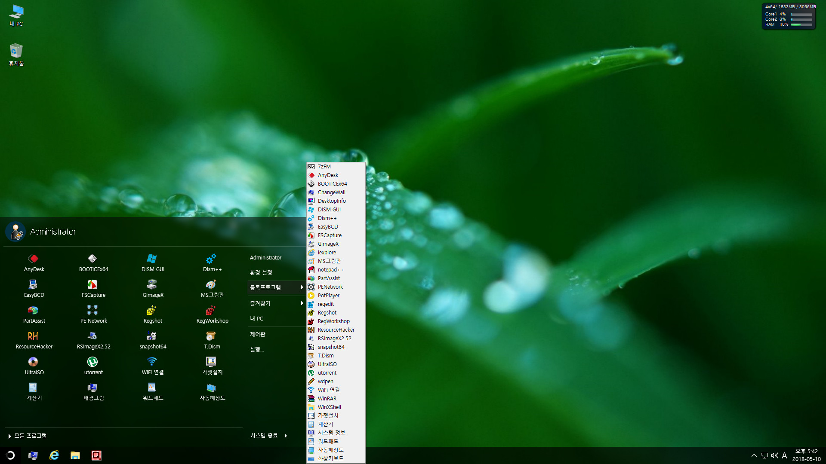Open 실행... run dialog entry
This screenshot has width=826, height=464.
(x=256, y=349)
